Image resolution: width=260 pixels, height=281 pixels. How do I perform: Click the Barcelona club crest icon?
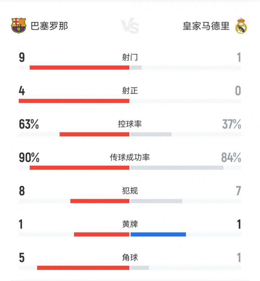(x=19, y=26)
